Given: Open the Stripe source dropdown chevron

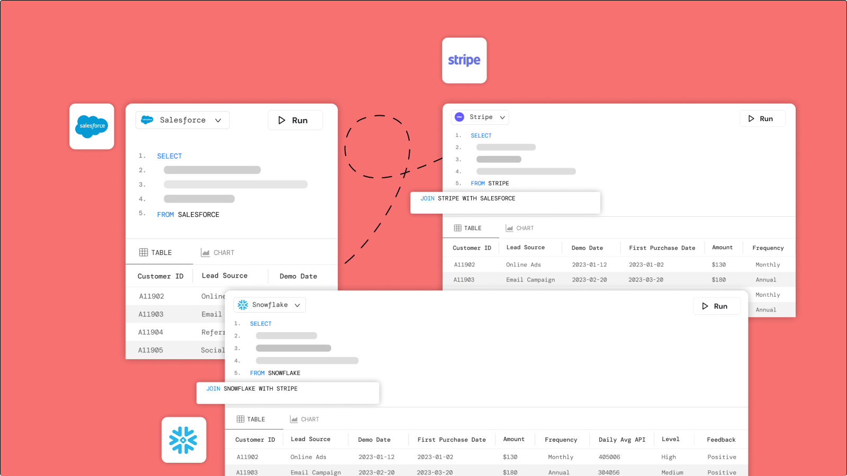Looking at the screenshot, I should click(x=502, y=117).
